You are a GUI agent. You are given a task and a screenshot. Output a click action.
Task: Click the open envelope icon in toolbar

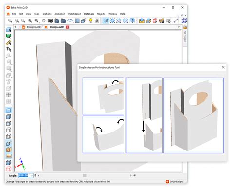click(142, 21)
